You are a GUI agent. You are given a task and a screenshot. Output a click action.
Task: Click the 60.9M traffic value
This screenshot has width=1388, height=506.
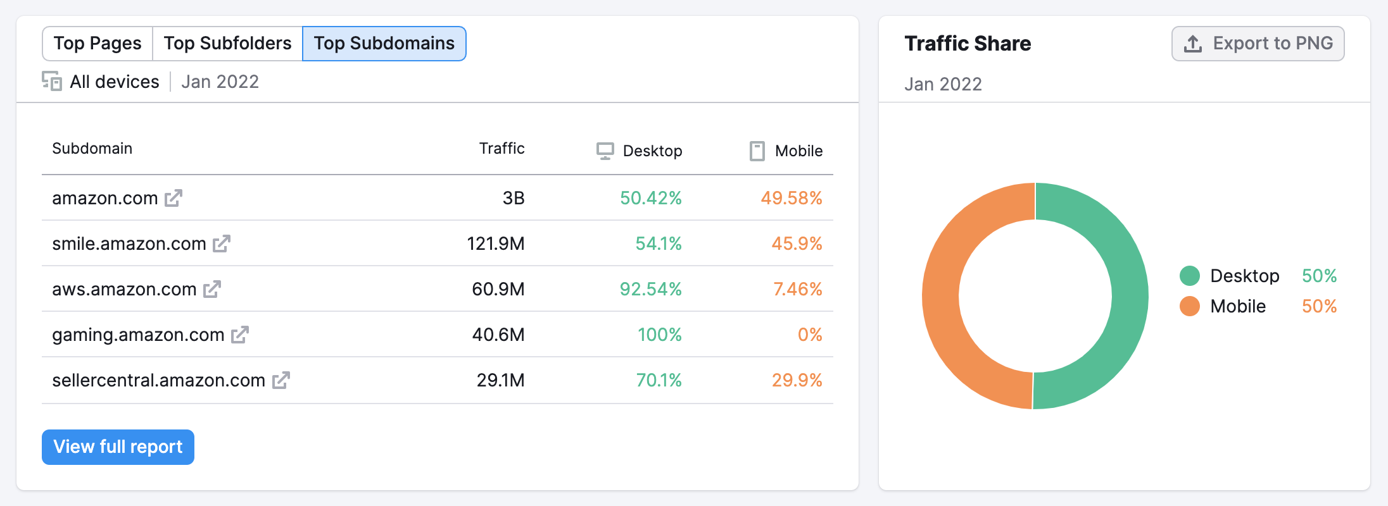tap(498, 289)
